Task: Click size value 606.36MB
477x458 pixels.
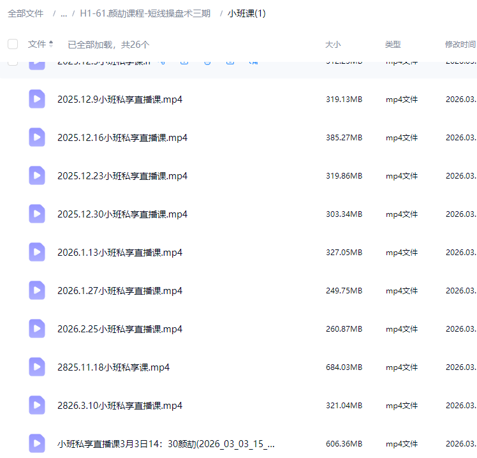Action: tap(344, 444)
